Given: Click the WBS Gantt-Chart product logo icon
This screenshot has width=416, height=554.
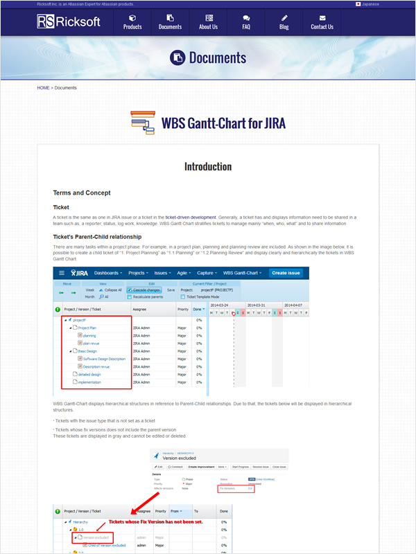Looking at the screenshot, I should [x=143, y=123].
